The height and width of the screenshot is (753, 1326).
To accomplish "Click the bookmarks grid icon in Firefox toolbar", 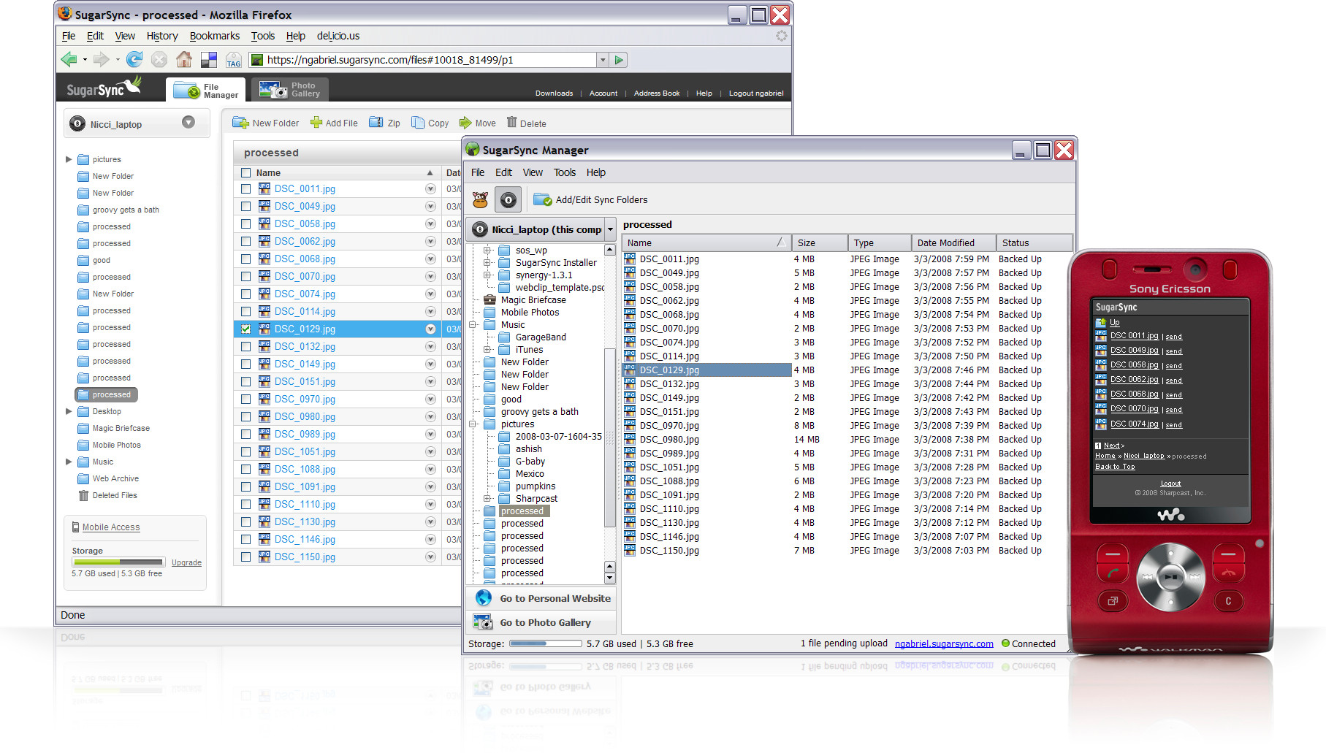I will [x=209, y=60].
